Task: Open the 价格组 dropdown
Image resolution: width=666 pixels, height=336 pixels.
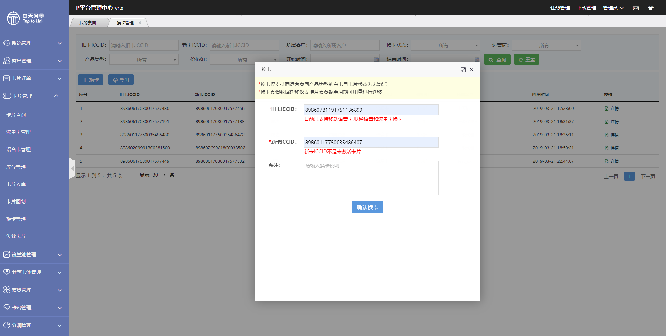Action: point(245,60)
